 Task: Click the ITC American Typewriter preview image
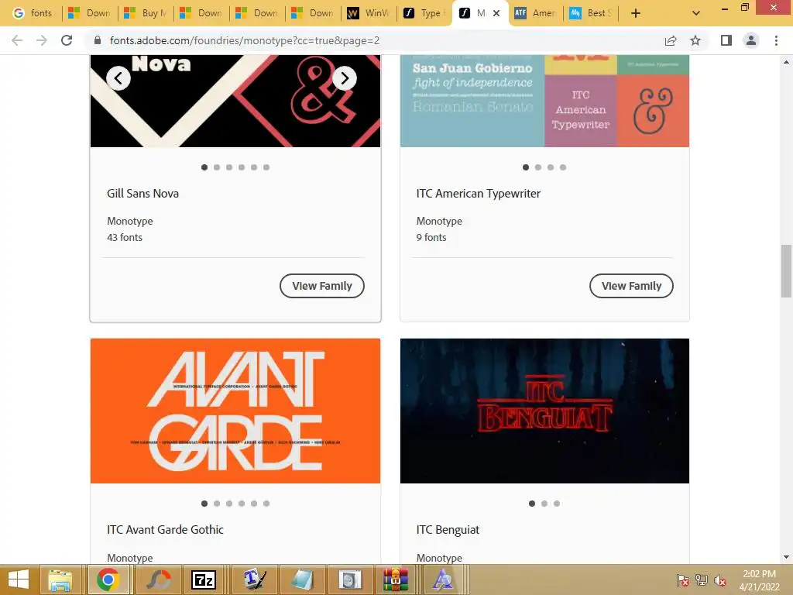[544, 101]
